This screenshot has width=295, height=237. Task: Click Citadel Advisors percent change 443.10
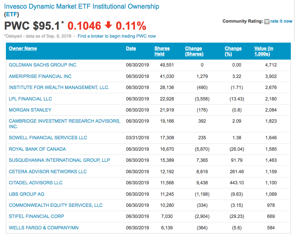[237, 183]
